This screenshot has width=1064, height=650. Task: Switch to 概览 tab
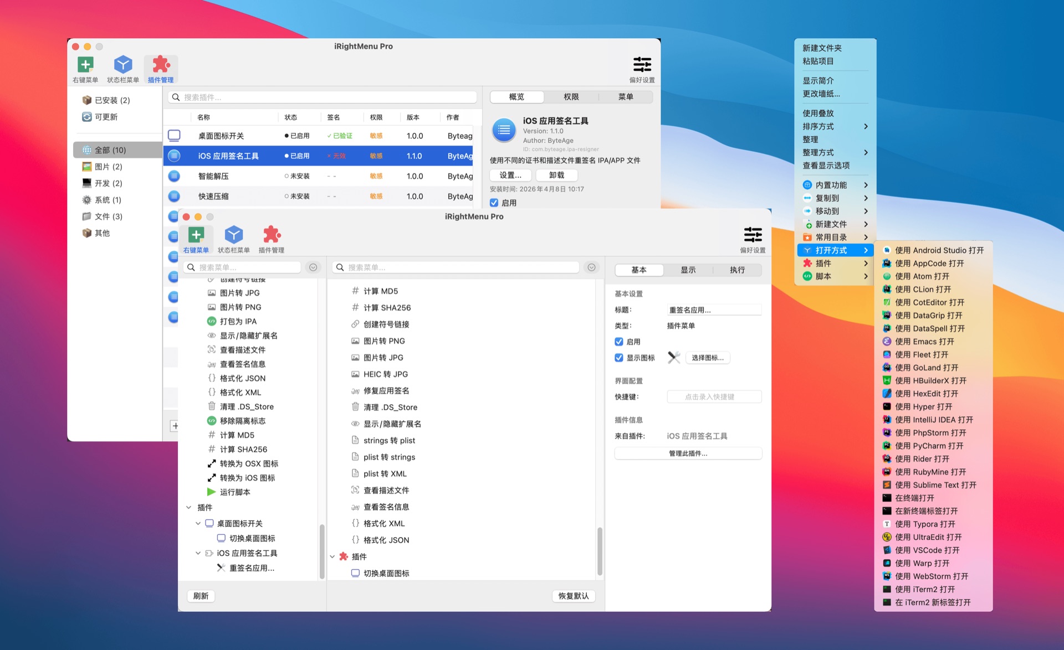click(516, 97)
